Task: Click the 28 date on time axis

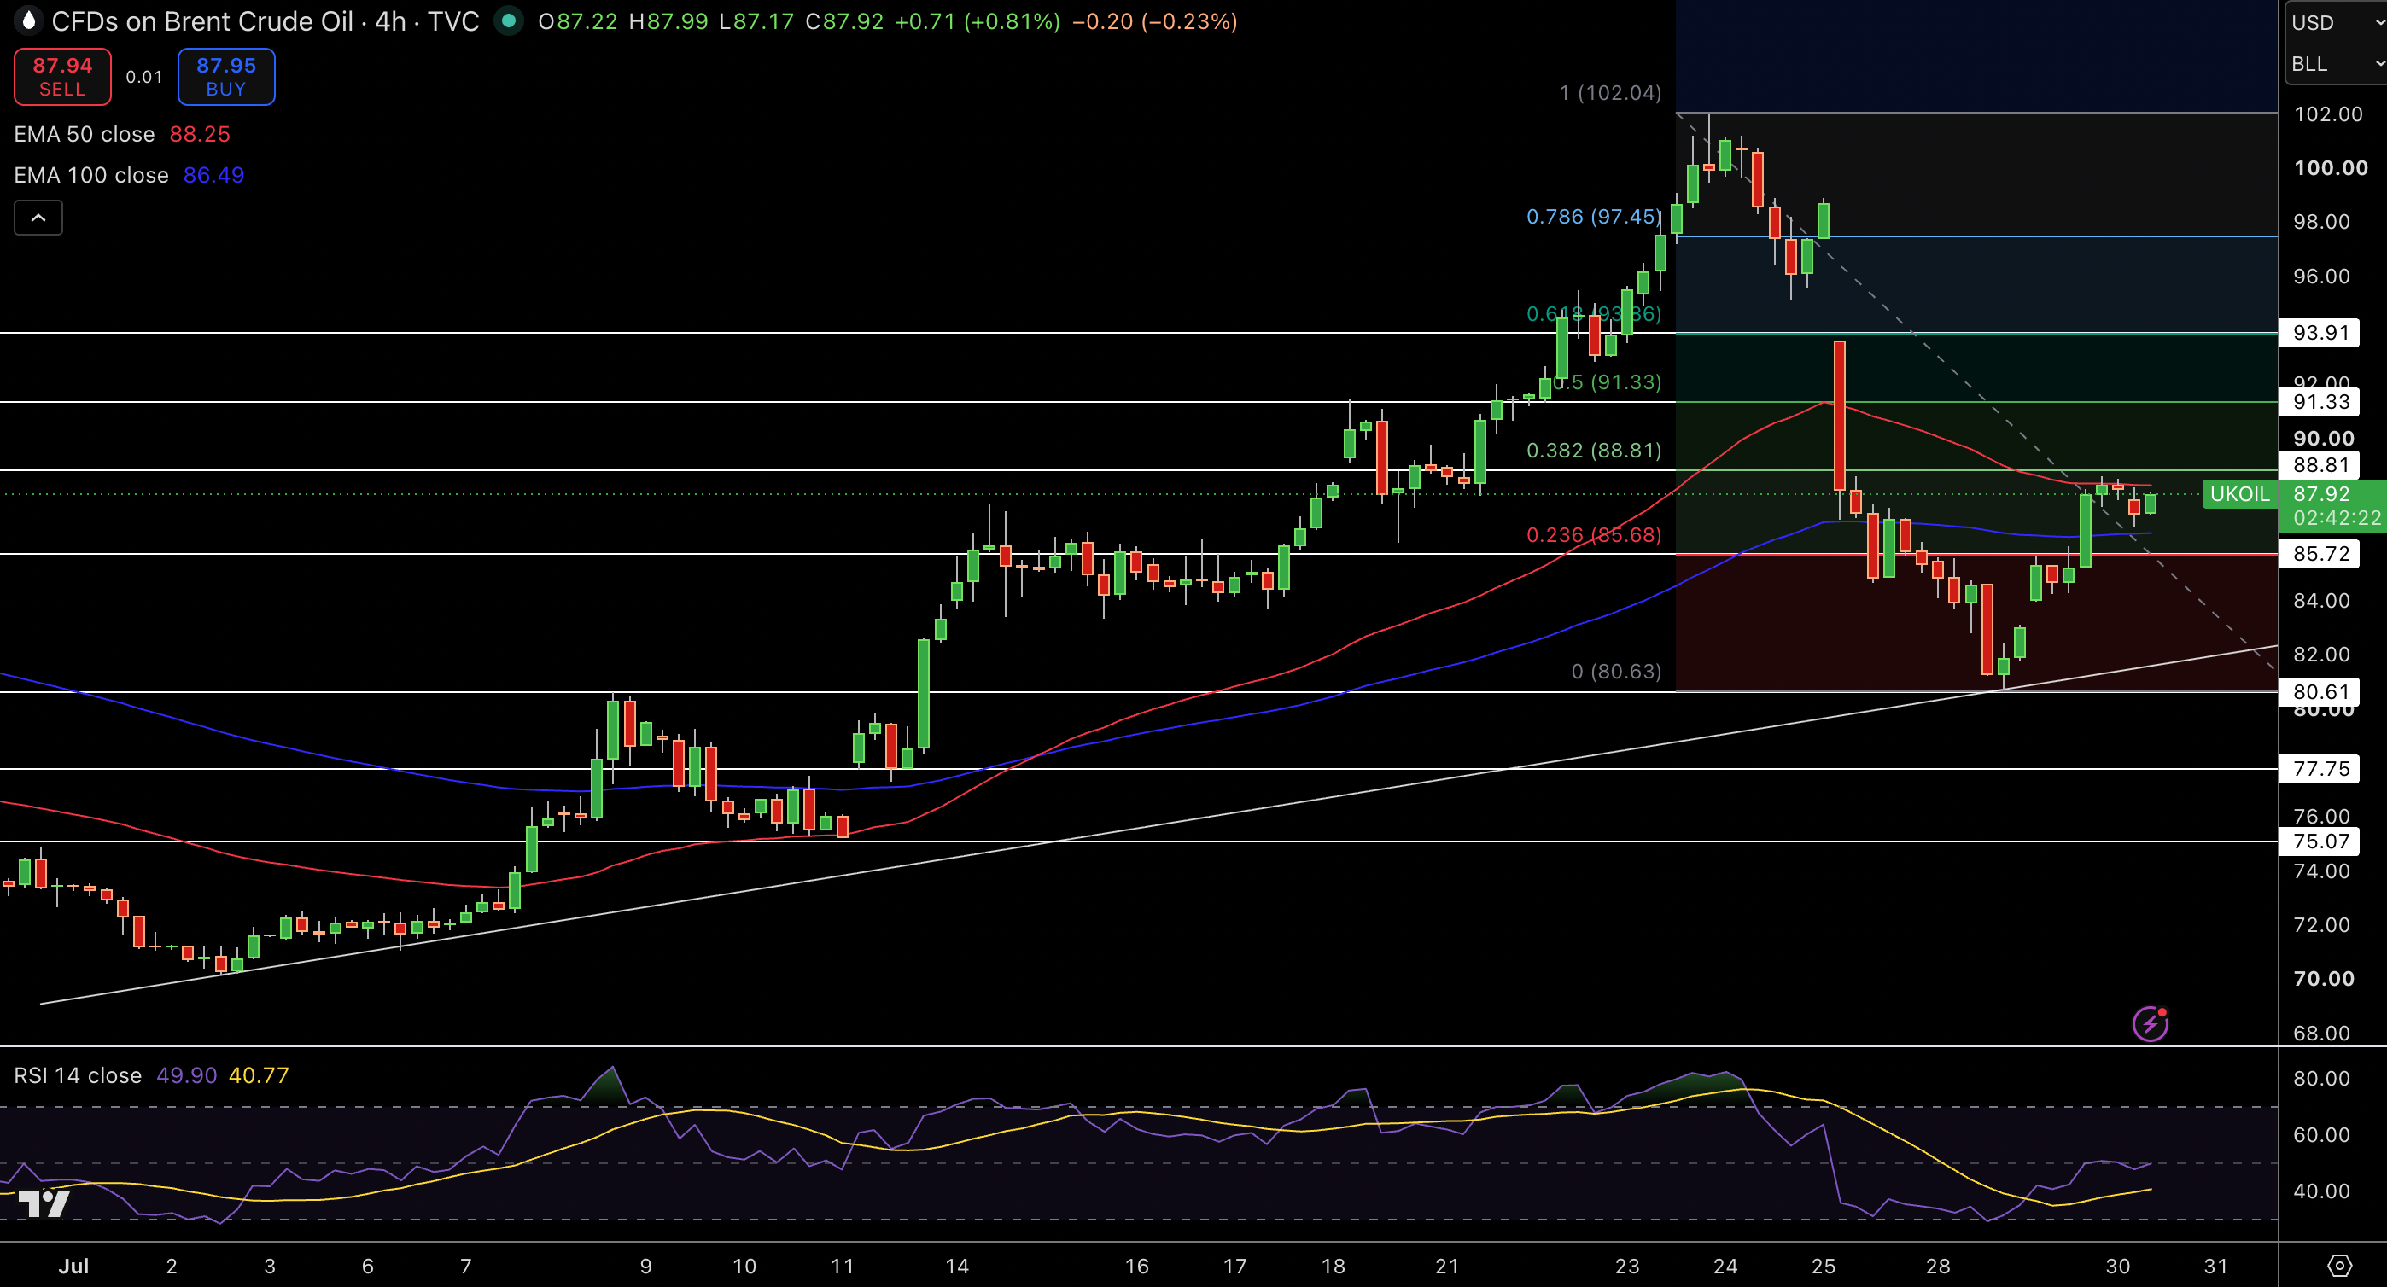Action: click(1938, 1267)
